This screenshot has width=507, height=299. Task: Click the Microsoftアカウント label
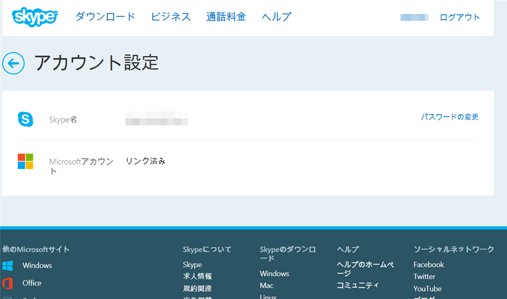pos(82,166)
